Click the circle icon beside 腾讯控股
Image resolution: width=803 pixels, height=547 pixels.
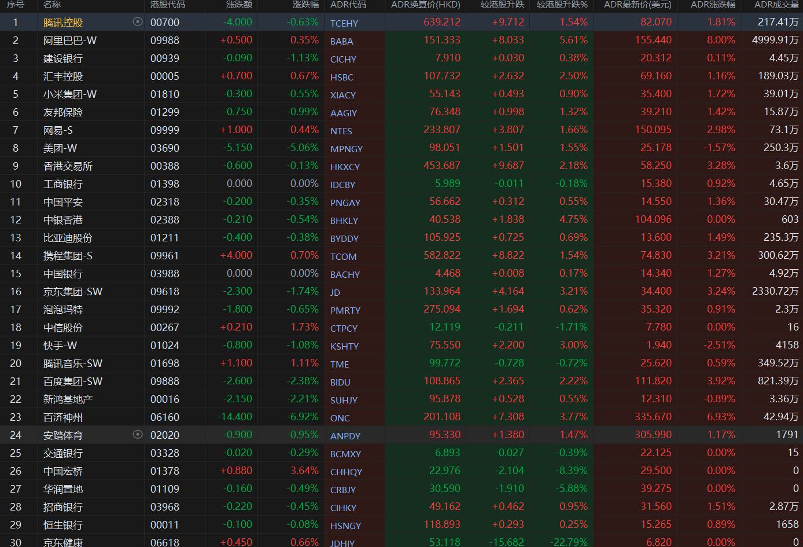(x=138, y=22)
